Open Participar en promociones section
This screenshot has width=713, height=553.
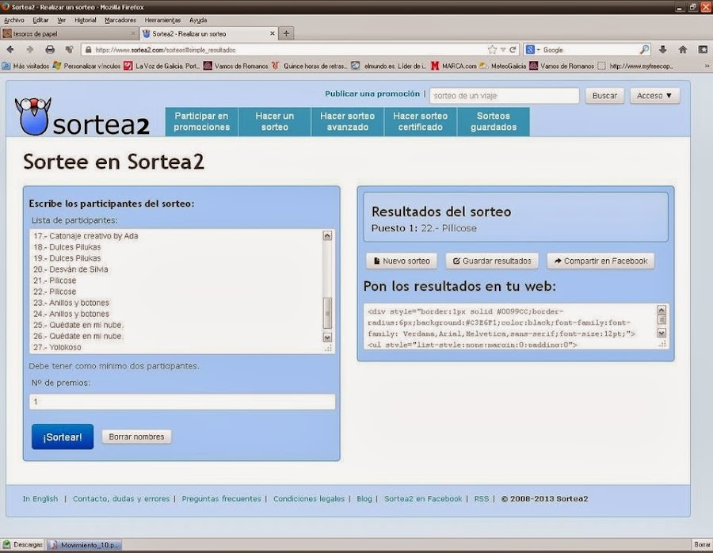pyautogui.click(x=201, y=122)
